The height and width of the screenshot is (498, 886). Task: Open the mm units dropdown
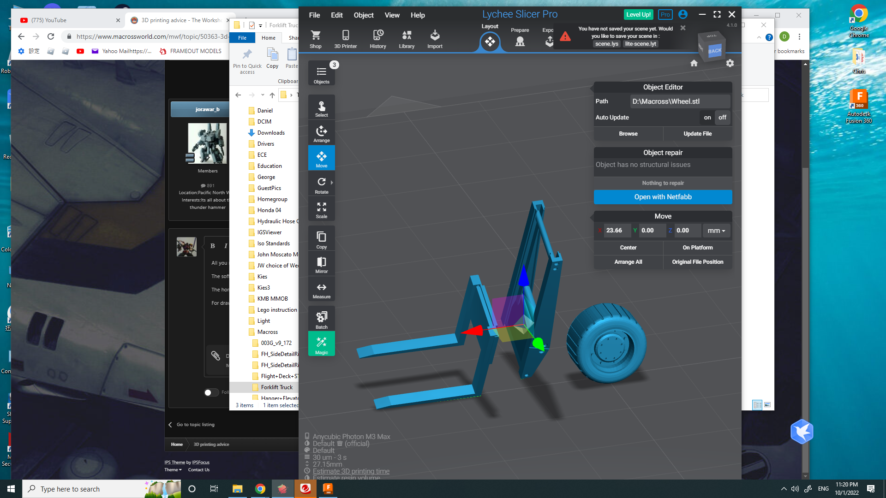click(716, 231)
